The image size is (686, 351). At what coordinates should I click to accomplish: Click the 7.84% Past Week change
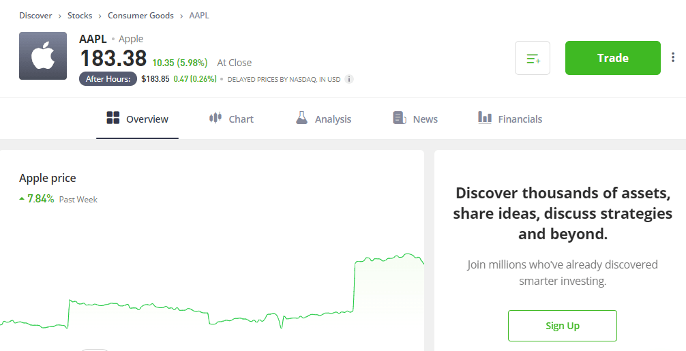coord(58,199)
